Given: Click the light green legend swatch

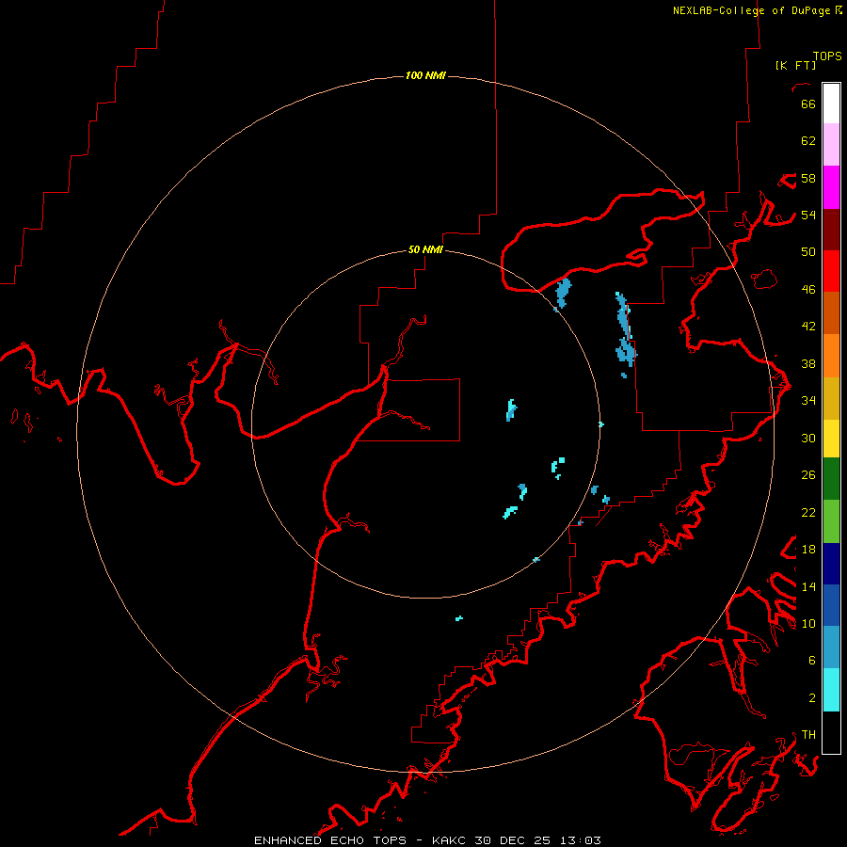Looking at the screenshot, I should coord(831,521).
